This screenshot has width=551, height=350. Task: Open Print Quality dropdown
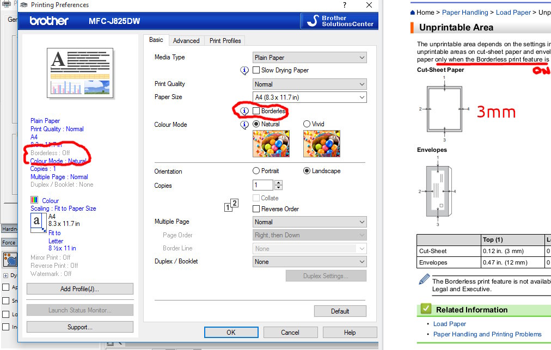pos(310,84)
